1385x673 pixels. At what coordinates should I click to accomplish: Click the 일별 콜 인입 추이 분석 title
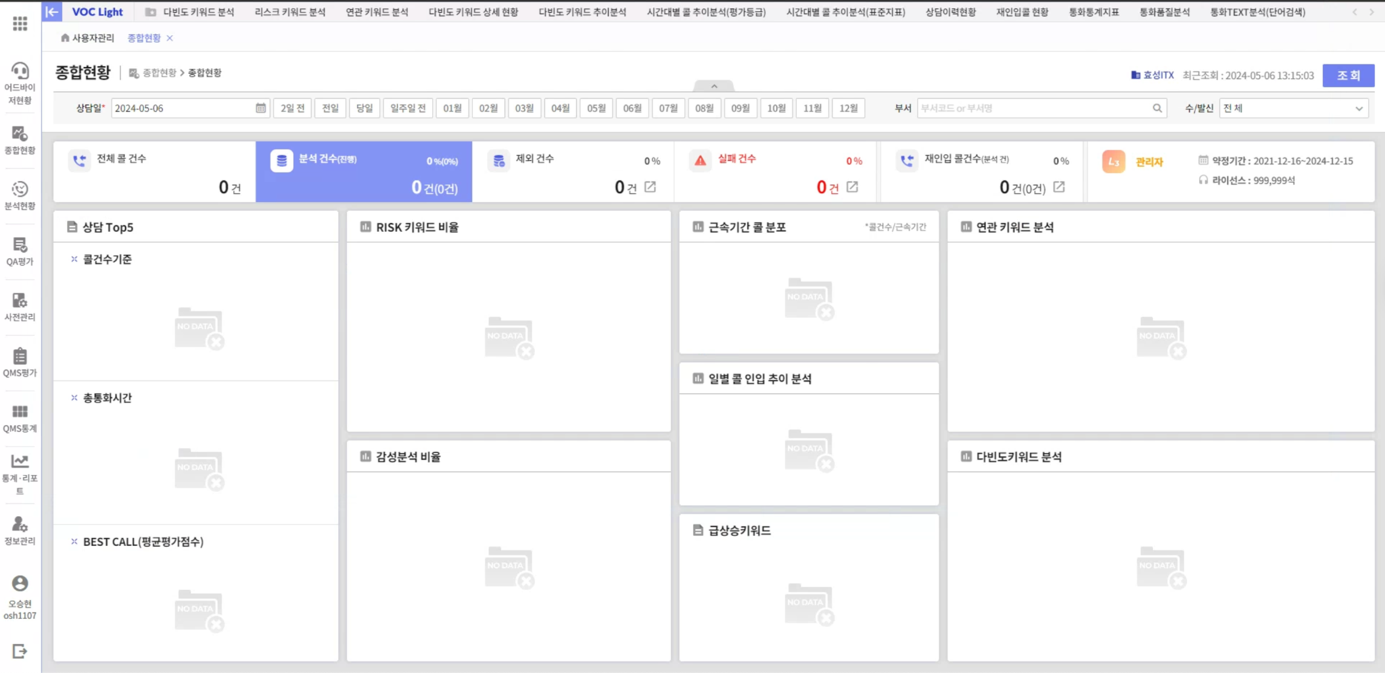(759, 379)
